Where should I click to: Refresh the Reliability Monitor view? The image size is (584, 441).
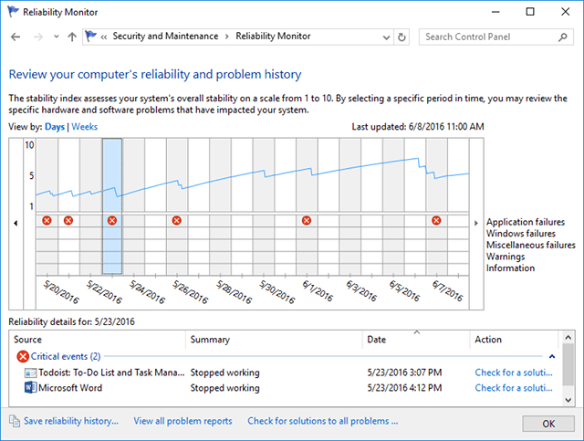[x=401, y=37]
